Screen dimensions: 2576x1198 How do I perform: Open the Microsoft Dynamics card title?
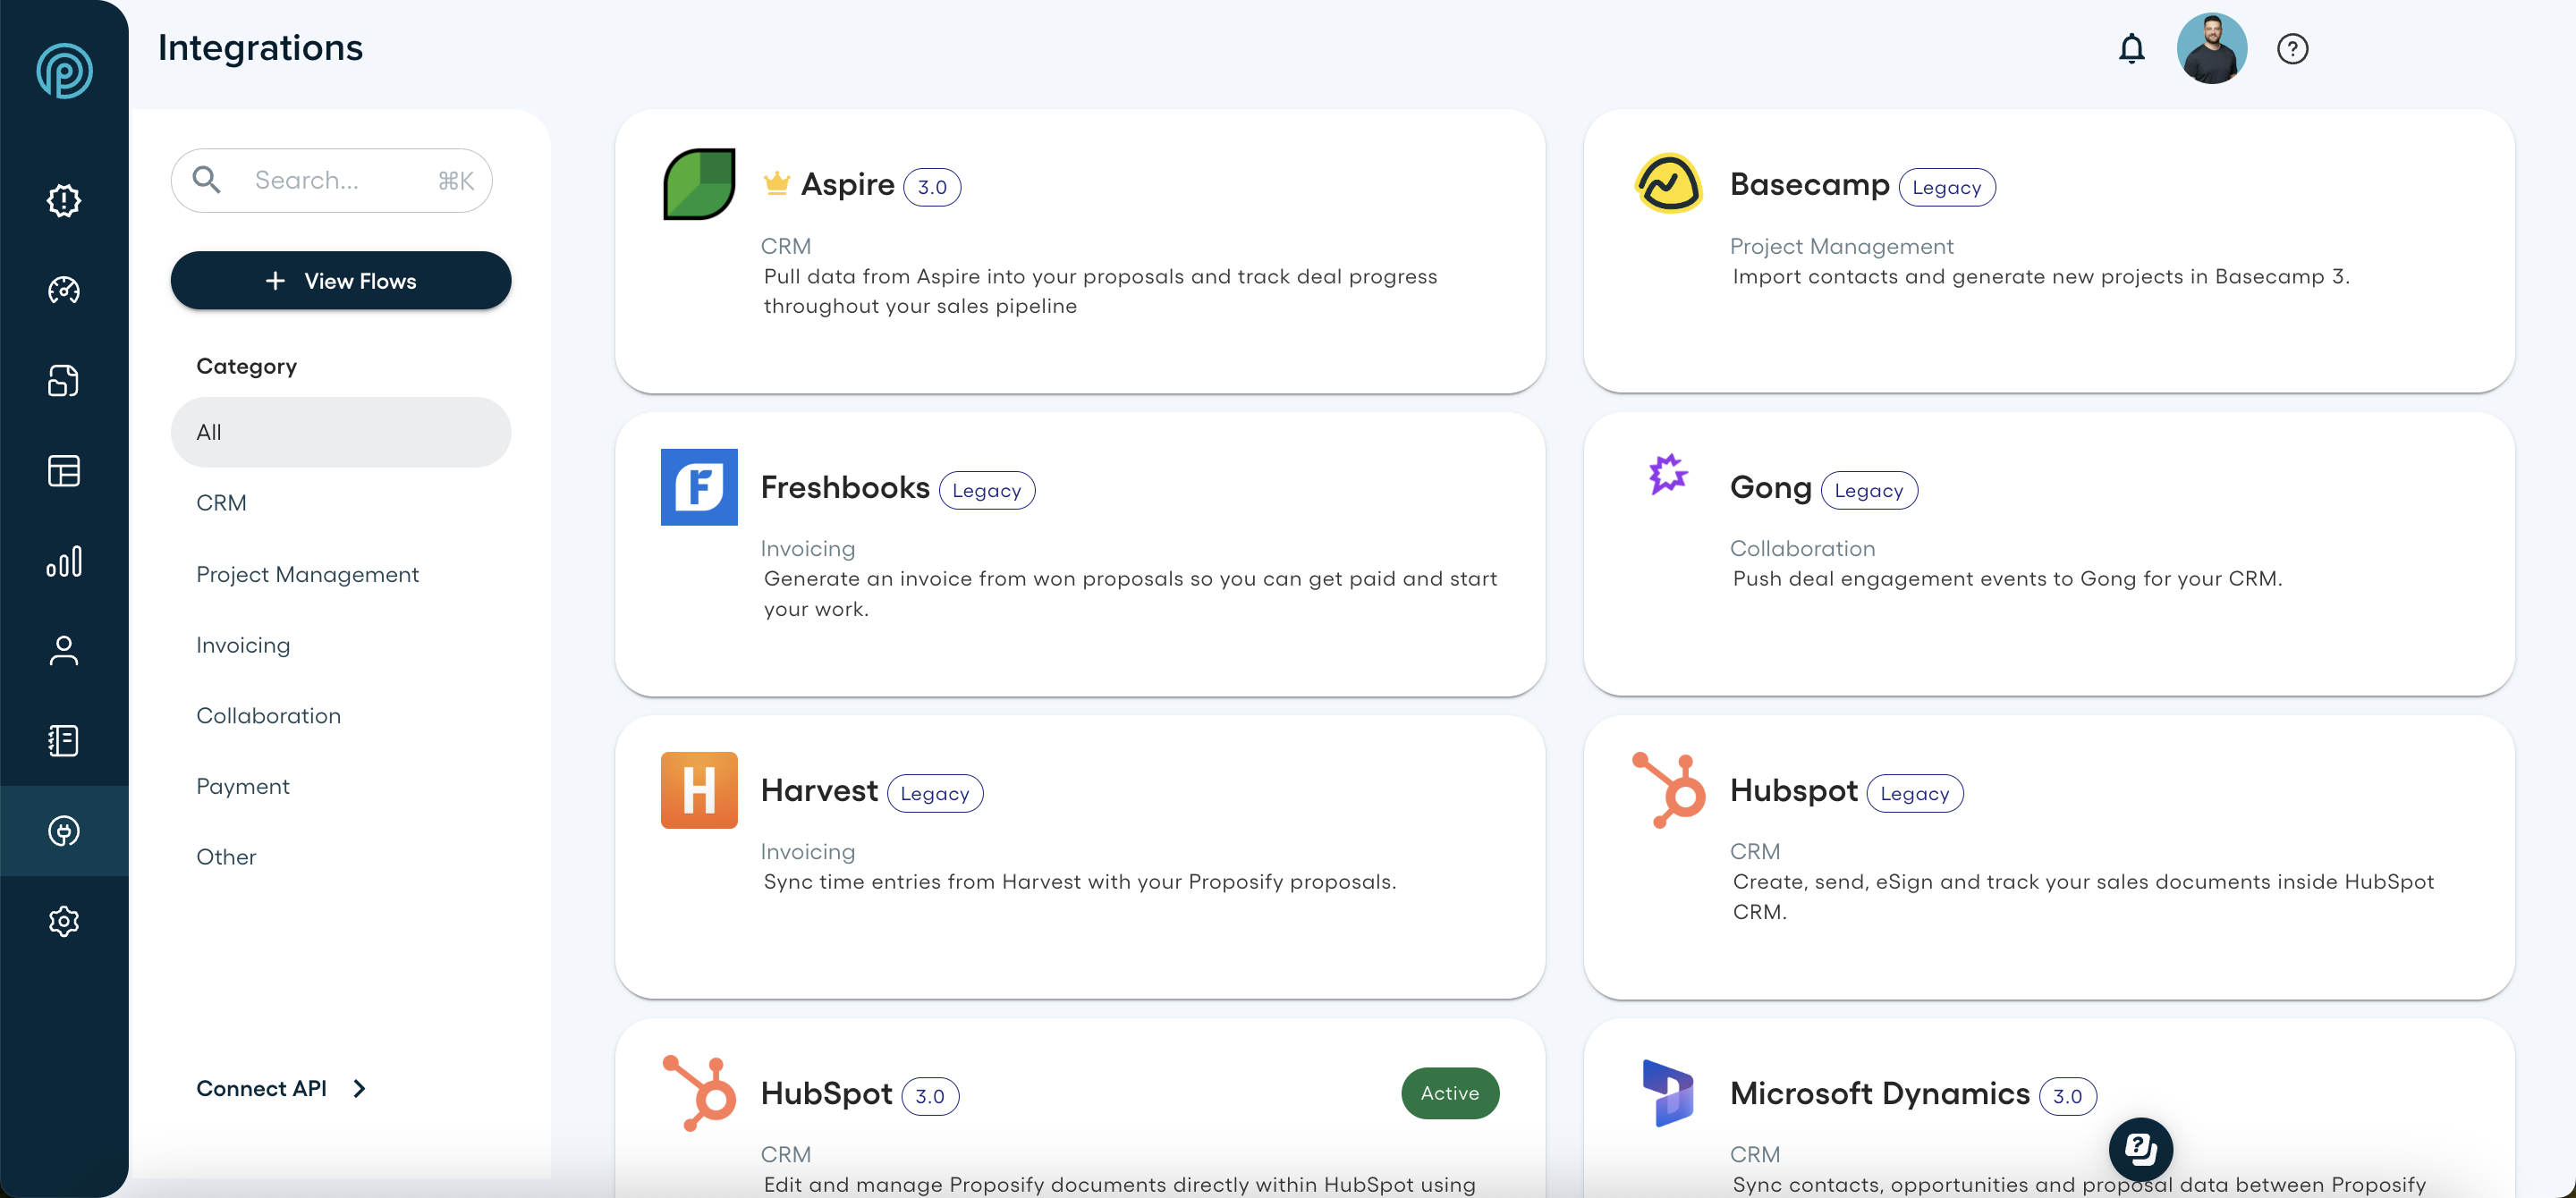click(1879, 1093)
